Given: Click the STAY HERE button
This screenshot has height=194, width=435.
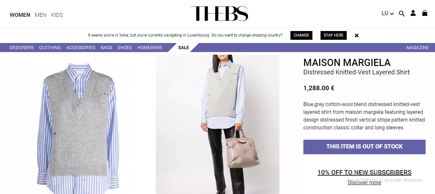Looking at the screenshot, I should point(333,35).
